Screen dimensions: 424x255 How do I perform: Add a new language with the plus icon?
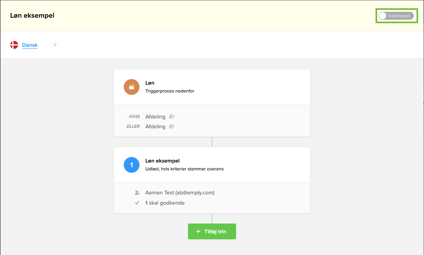click(55, 45)
